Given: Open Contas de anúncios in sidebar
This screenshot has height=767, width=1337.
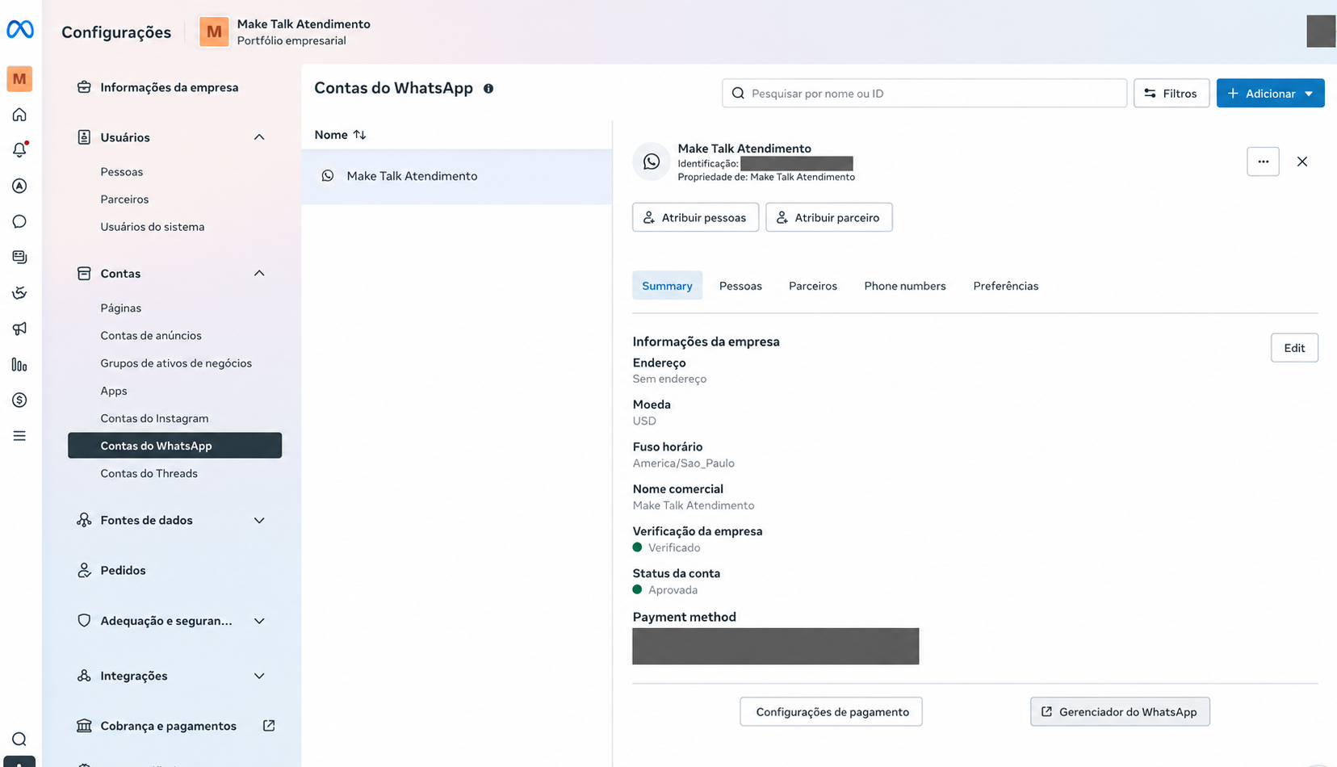Looking at the screenshot, I should point(151,336).
